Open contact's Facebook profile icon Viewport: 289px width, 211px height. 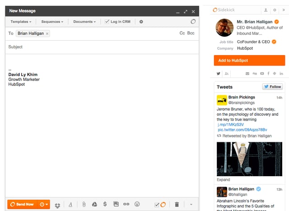(x=268, y=74)
